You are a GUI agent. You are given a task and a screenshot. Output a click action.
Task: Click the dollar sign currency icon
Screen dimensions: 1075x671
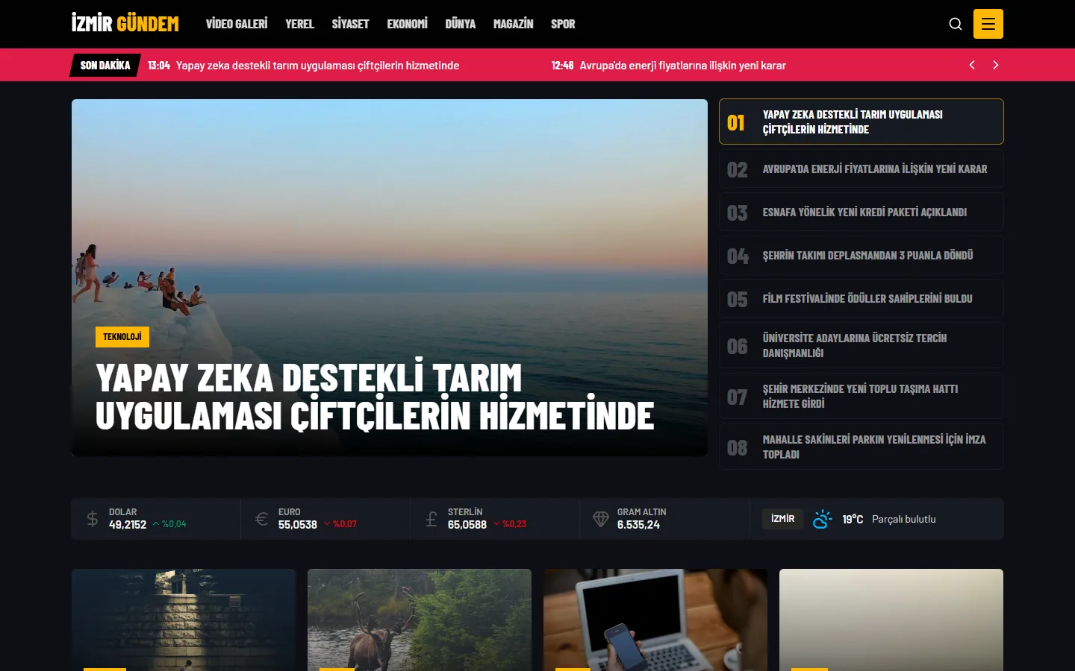93,519
